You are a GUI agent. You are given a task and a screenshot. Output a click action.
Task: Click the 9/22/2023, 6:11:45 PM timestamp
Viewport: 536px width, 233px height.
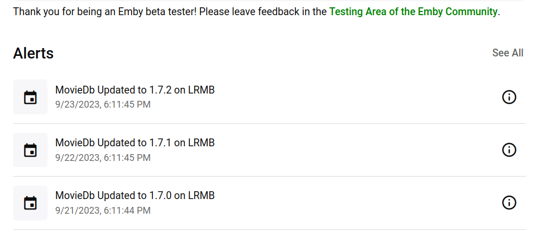point(103,157)
